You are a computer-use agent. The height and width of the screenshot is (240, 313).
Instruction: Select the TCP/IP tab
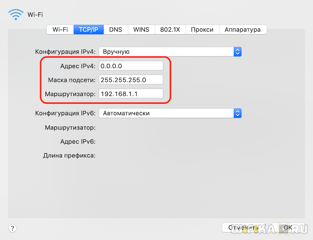(88, 30)
